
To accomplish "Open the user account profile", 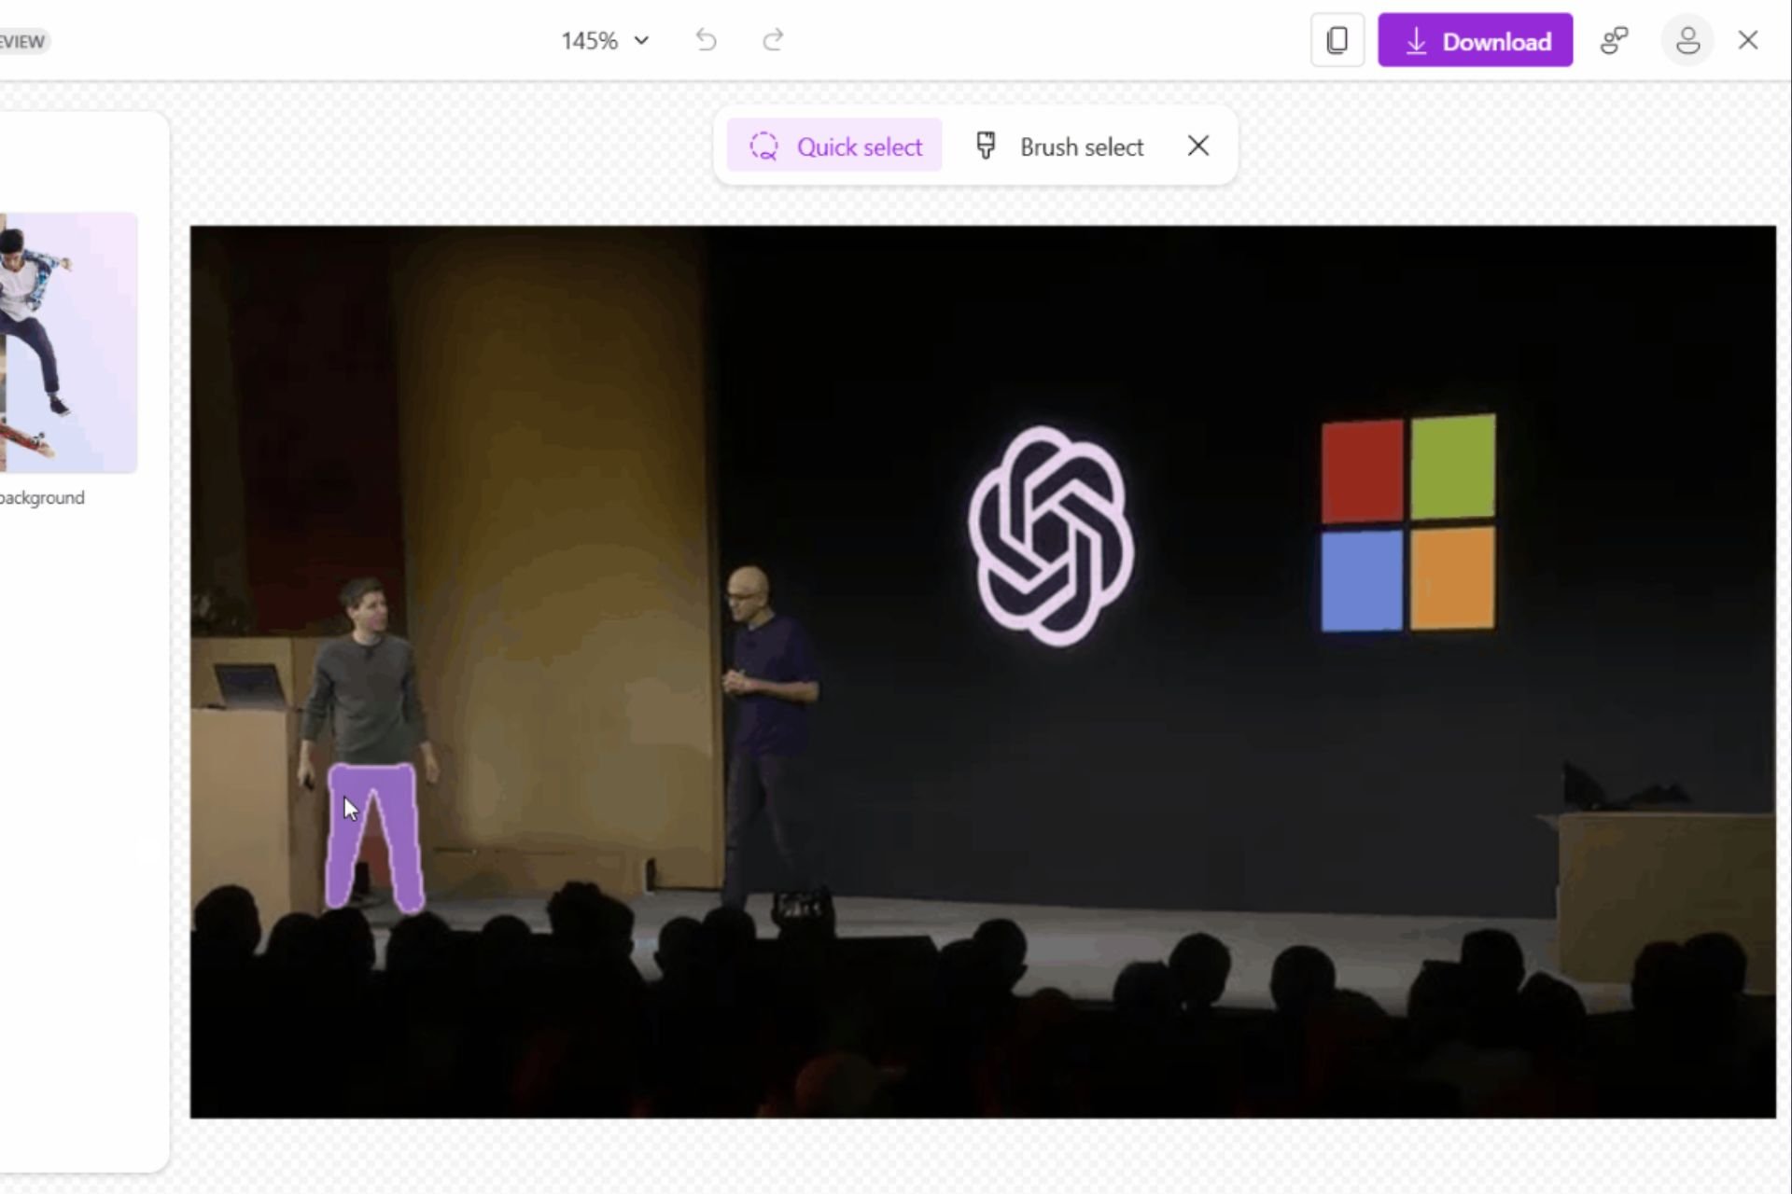I will click(x=1687, y=40).
